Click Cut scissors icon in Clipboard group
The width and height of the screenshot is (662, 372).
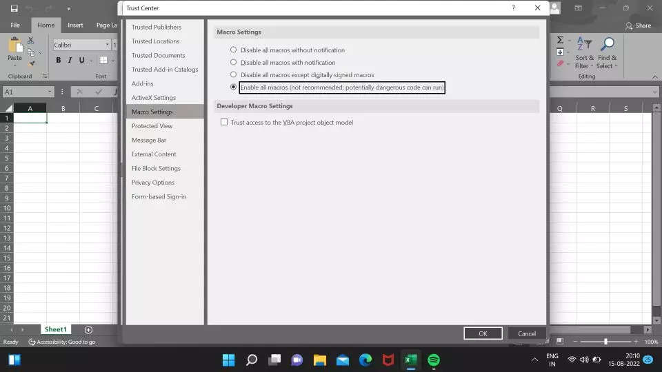31,41
